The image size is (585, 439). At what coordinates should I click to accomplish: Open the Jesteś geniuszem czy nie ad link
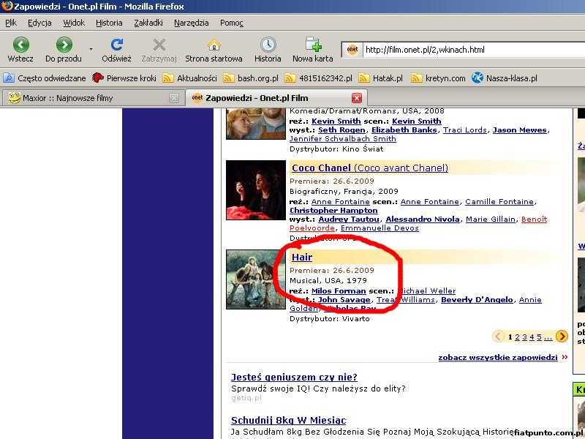[294, 377]
